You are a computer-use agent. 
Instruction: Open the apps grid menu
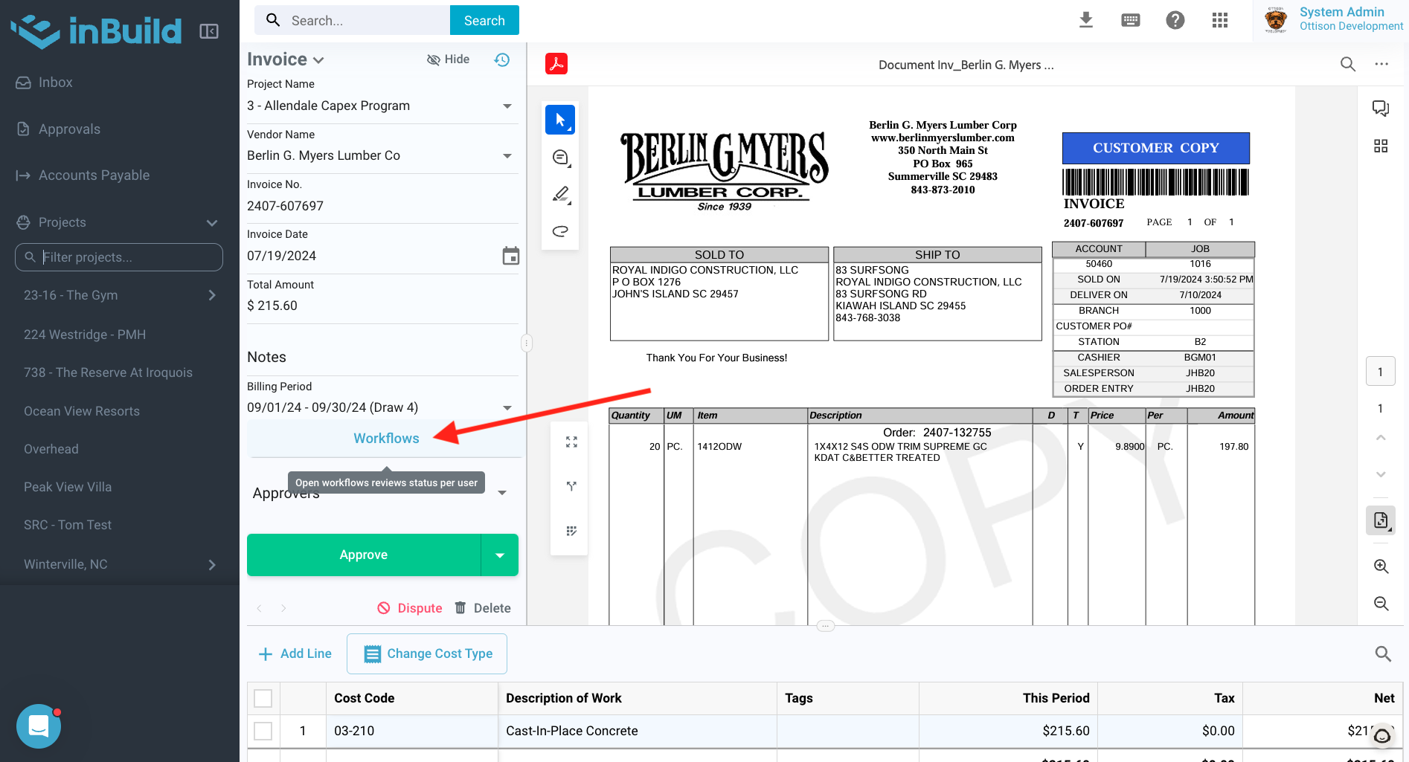click(x=1220, y=20)
